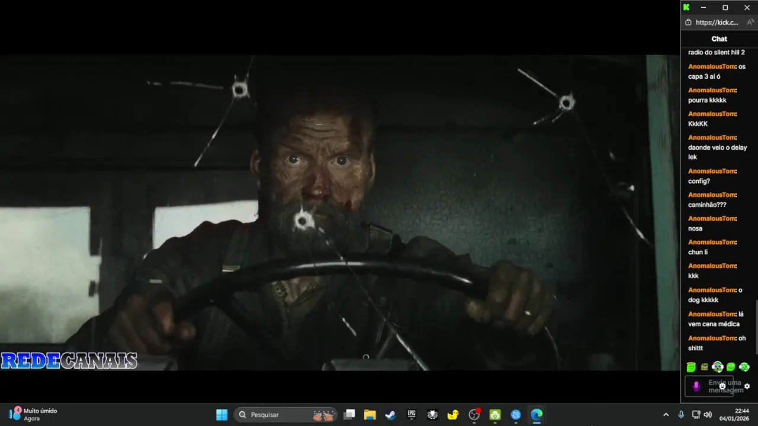Open the volume speaker icon in system tray
This screenshot has width=758, height=426.
pos(707,415)
